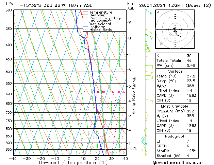Click the weatheronline.co.uk copyright link
The height and width of the screenshot is (165, 214).
183,162
